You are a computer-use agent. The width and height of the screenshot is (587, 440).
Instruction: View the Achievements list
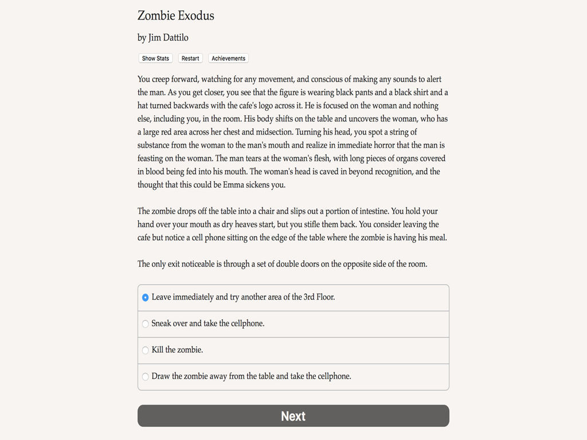pos(228,58)
